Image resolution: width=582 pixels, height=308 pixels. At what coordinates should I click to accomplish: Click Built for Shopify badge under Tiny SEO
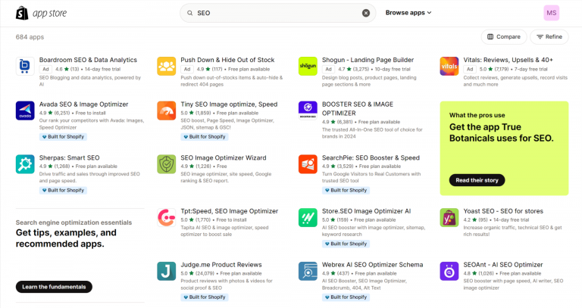pyautogui.click(x=205, y=137)
